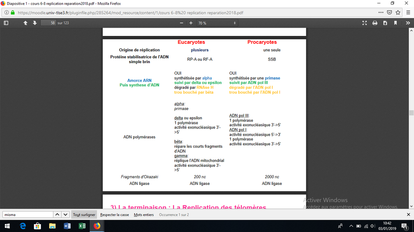Click orange text RNAse H

pyautogui.click(x=205, y=88)
